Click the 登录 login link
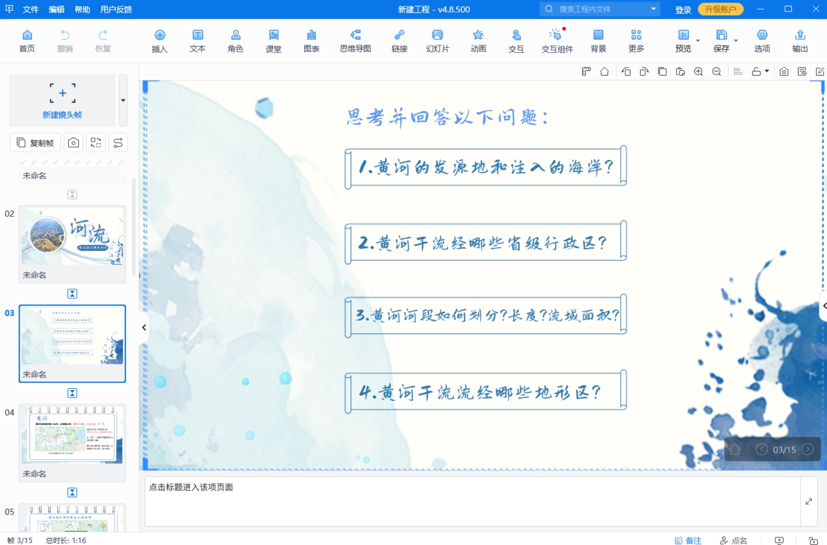The image size is (827, 545). [683, 10]
